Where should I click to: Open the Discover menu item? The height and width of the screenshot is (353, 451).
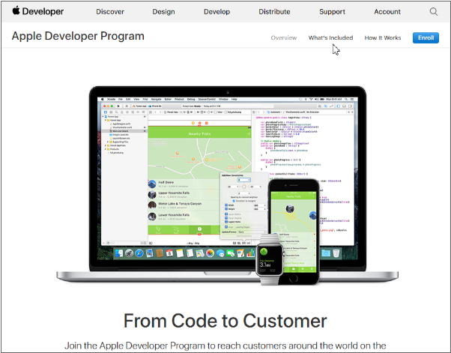[110, 12]
